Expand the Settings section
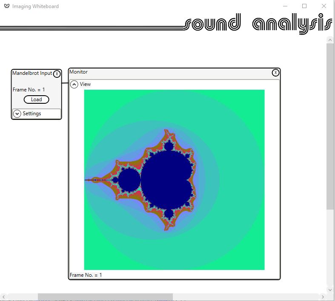Screen dimensions: 335x301 tap(17, 114)
